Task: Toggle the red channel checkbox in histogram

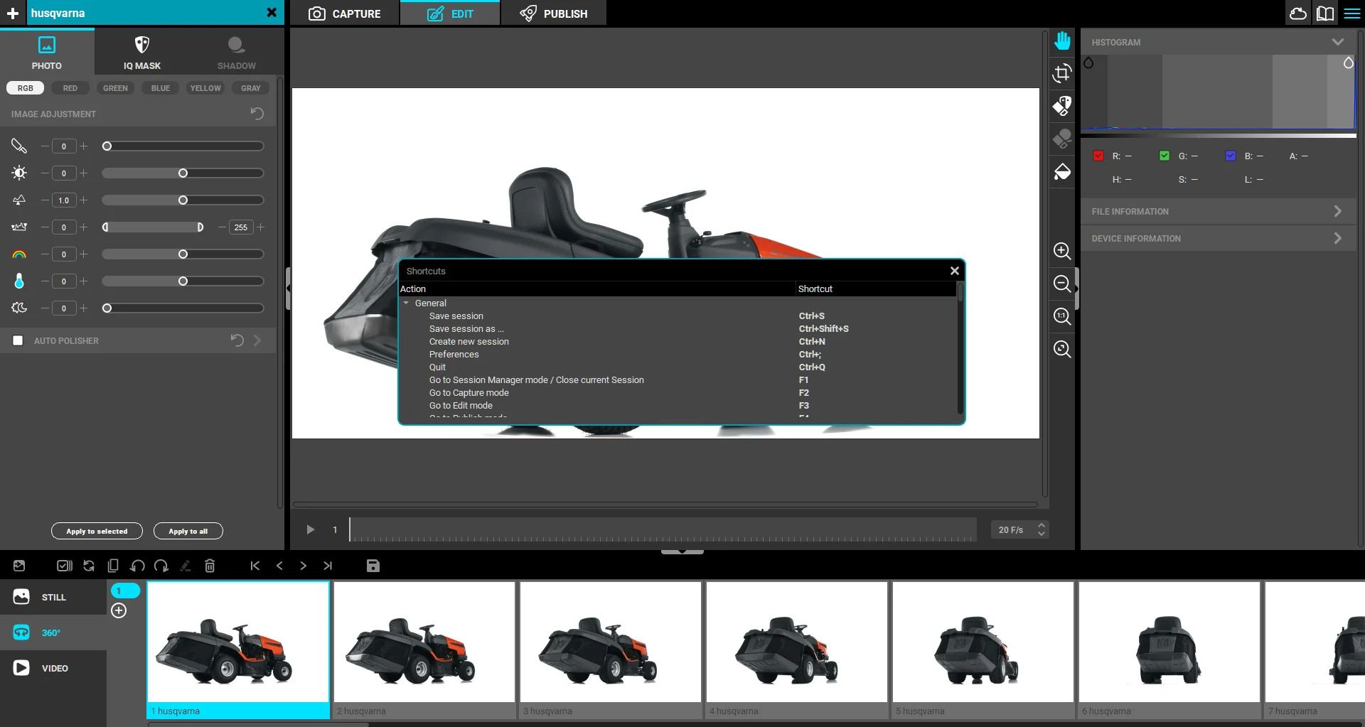Action: (x=1098, y=156)
